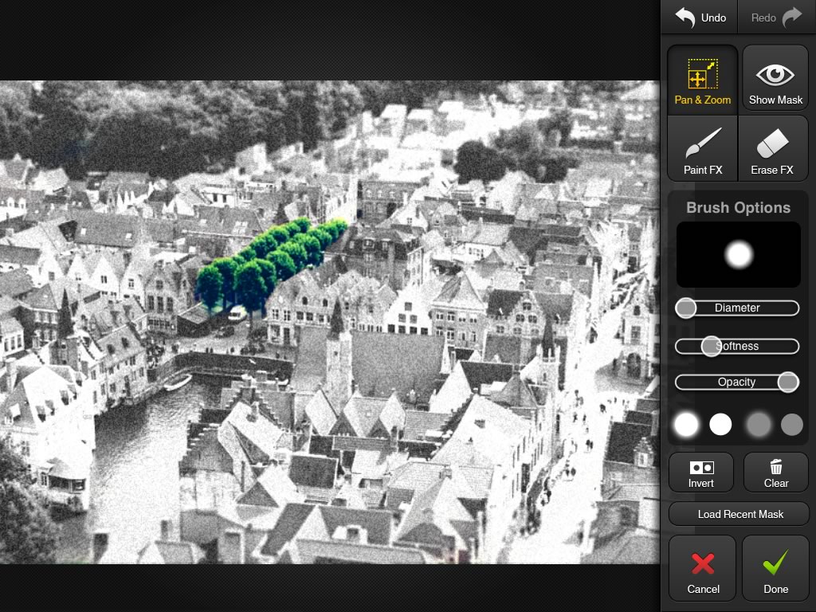Load Recent Mask
The height and width of the screenshot is (612, 816).
click(x=739, y=514)
